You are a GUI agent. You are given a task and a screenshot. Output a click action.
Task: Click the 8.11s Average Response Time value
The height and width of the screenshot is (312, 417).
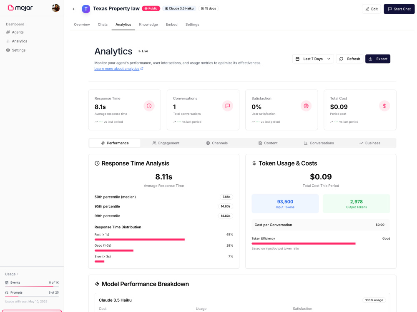point(164,177)
